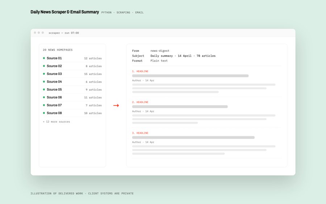326x204 pixels.
Task: Click the Source 08 row label
Action: tap(54, 113)
